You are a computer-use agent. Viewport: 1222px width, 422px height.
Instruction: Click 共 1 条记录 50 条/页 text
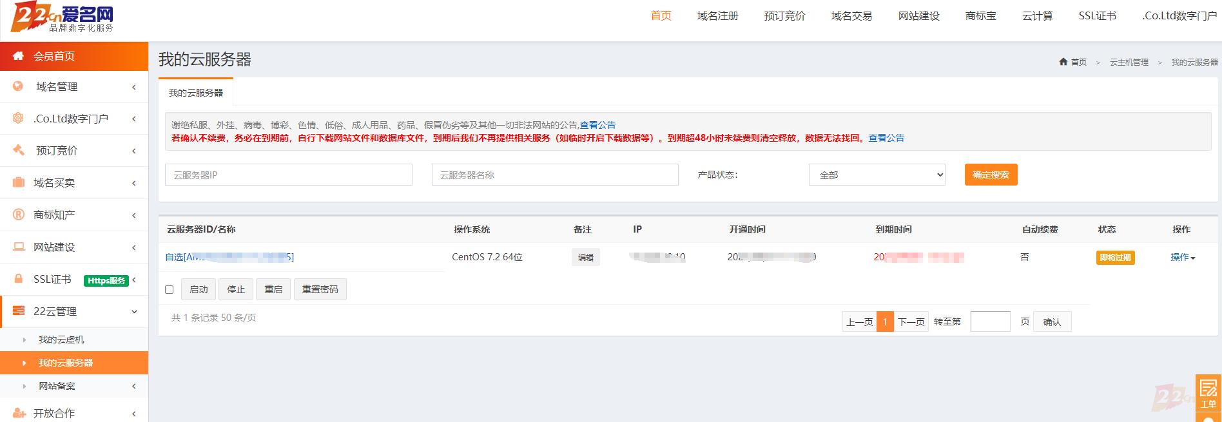point(213,318)
